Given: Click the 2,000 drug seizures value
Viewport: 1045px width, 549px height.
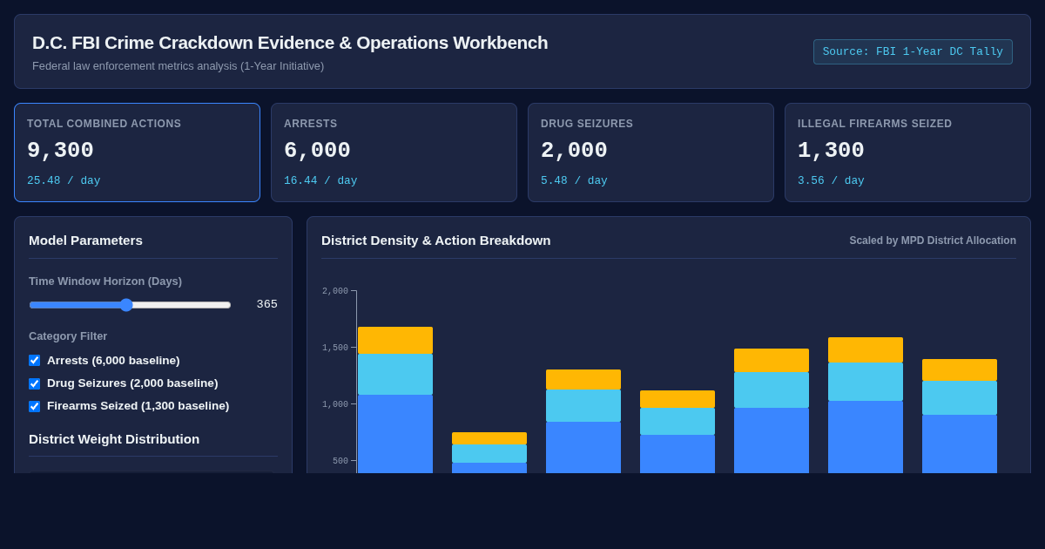Looking at the screenshot, I should pos(574,151).
